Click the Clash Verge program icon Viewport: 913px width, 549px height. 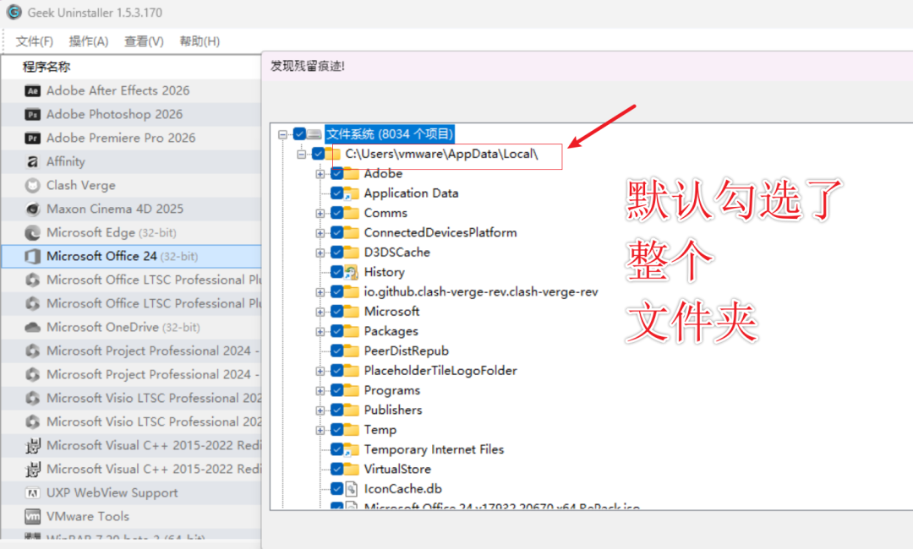click(x=33, y=186)
